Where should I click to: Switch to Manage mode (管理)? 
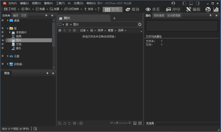point(113,9)
